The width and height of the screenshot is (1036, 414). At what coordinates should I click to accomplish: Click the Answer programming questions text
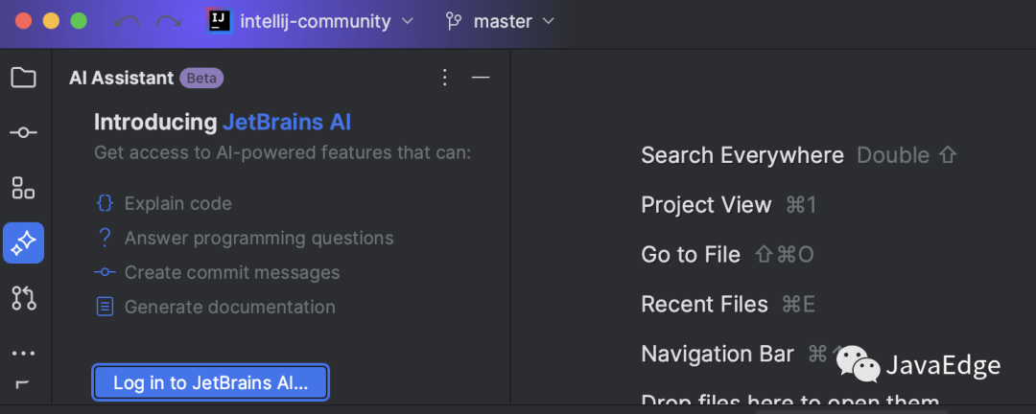coord(259,238)
